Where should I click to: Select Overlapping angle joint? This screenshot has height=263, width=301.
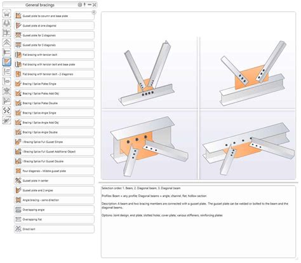54,210
